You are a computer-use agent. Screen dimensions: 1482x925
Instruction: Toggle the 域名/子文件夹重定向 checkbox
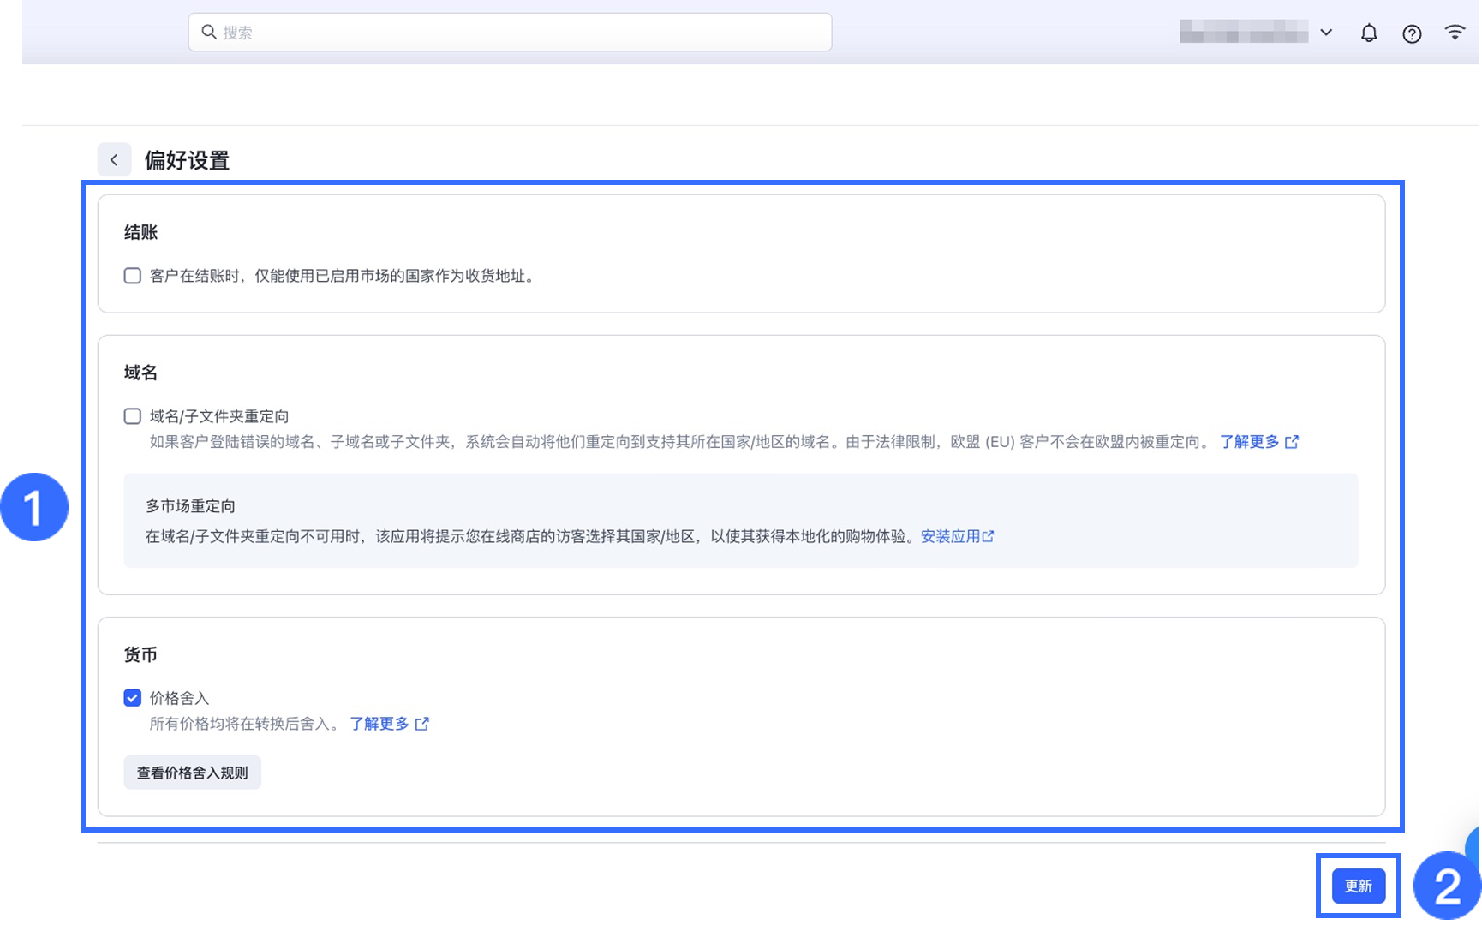tap(132, 416)
